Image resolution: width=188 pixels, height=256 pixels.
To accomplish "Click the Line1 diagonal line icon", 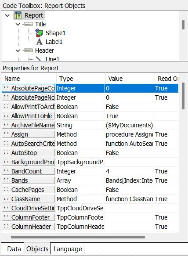I will coord(38,58).
